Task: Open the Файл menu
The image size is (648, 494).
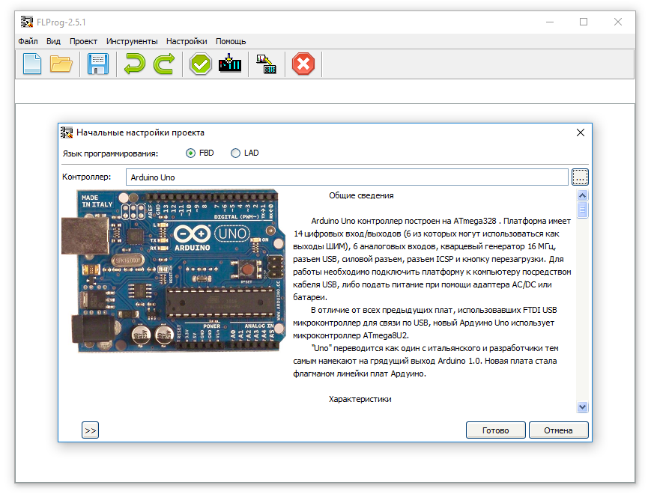Action: [28, 41]
